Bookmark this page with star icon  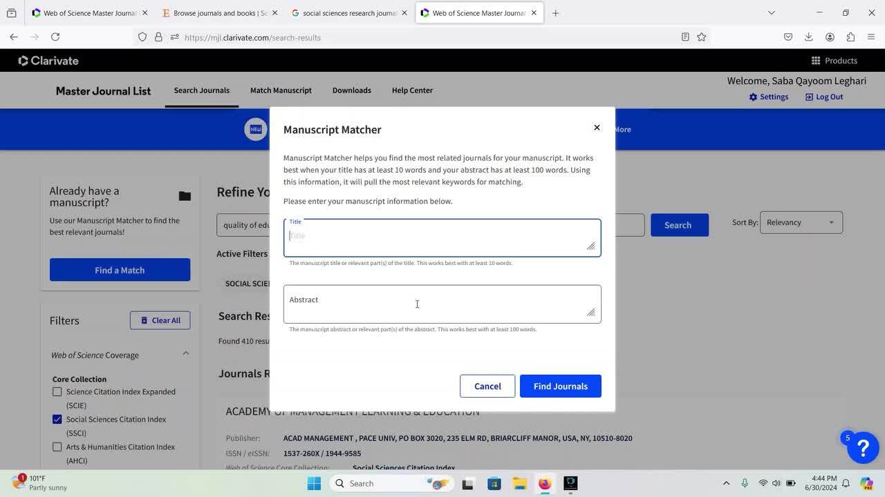pos(702,37)
